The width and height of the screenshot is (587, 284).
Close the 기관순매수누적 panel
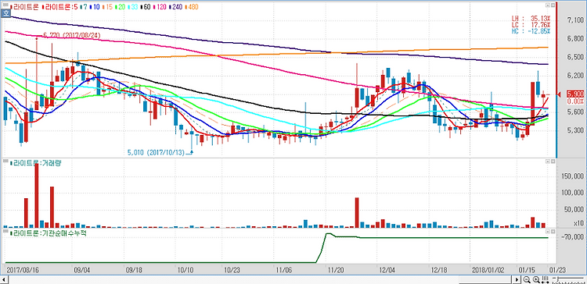tap(553, 233)
